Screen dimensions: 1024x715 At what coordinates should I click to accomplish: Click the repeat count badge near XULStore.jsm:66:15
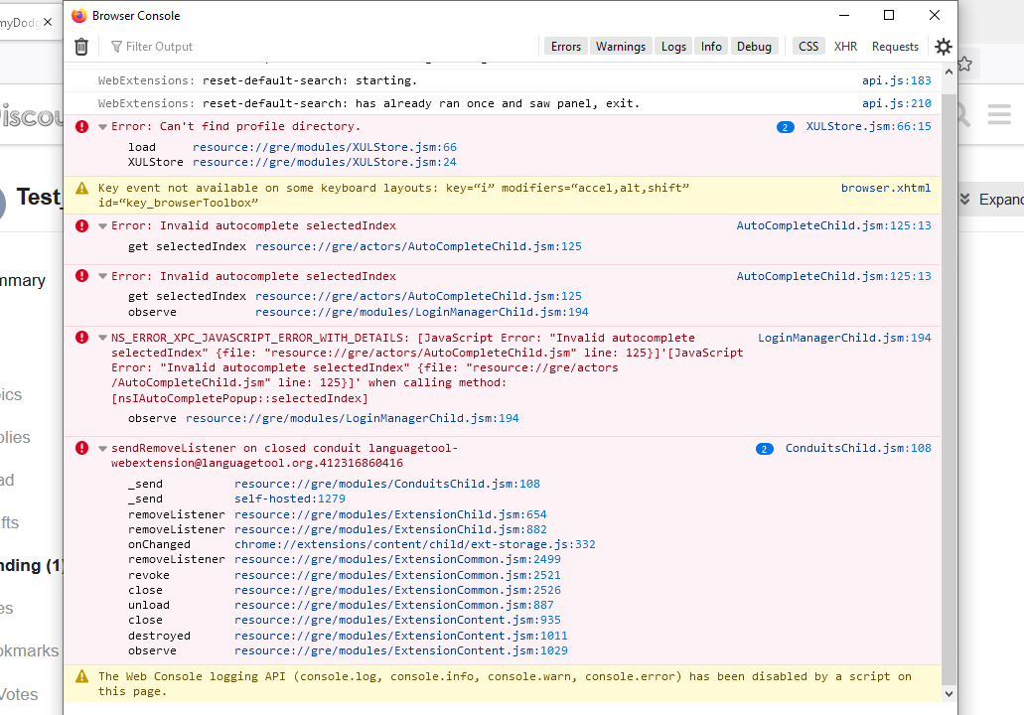(x=785, y=127)
